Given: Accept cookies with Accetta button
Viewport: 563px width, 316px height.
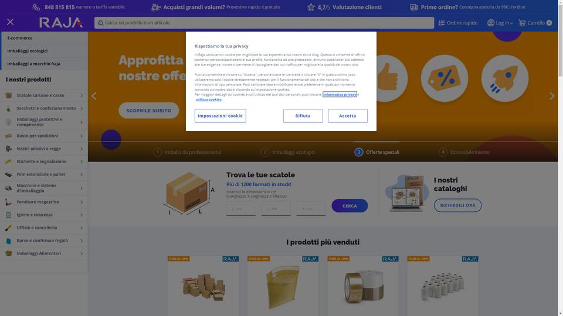Looking at the screenshot, I should point(348,116).
